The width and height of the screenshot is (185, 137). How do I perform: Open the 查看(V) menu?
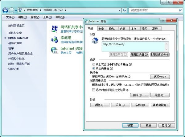click(x=35, y=17)
